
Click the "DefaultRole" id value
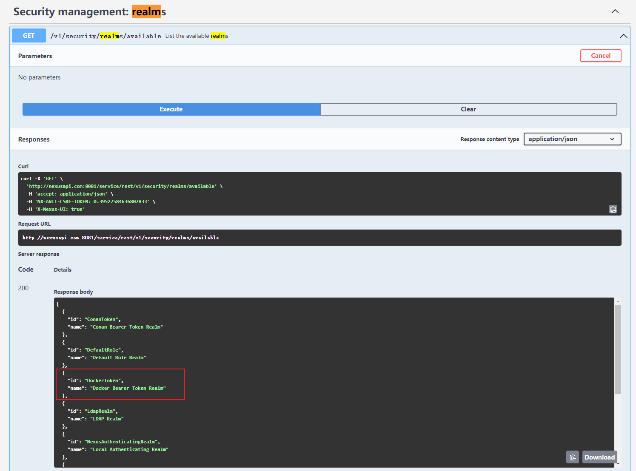104,350
